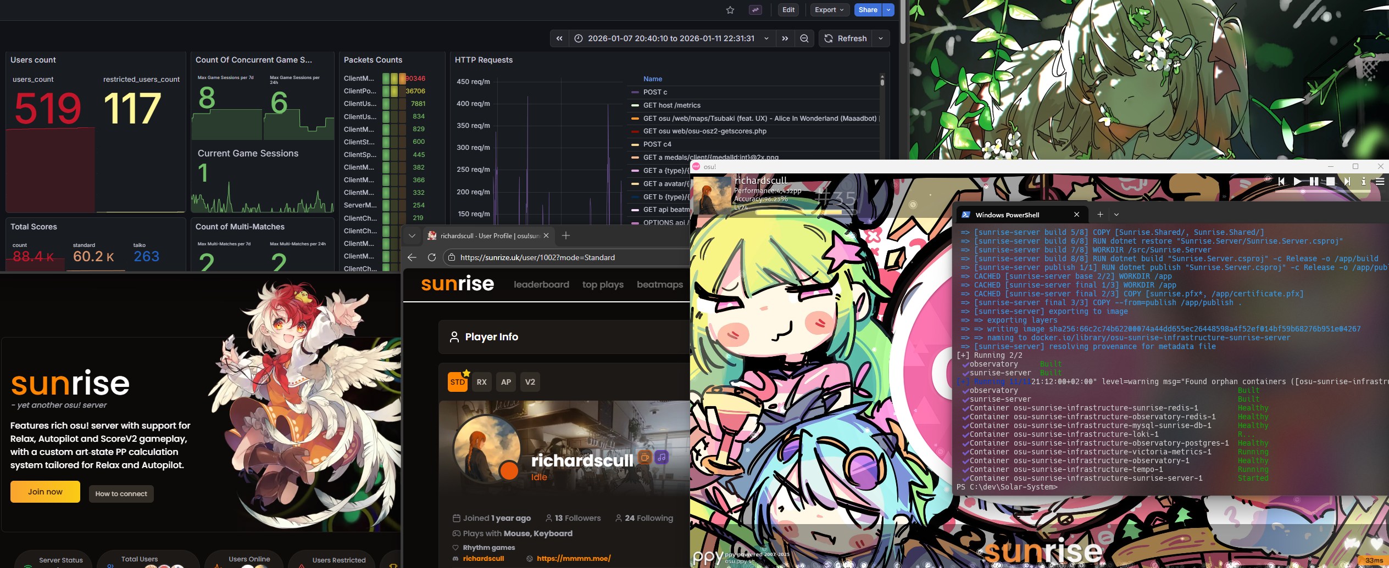This screenshot has width=1389, height=568.
Task: View the 24 Following list
Action: (644, 518)
